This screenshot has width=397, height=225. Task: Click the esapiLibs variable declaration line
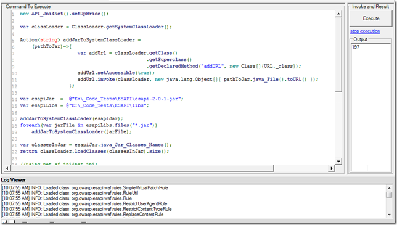84,105
